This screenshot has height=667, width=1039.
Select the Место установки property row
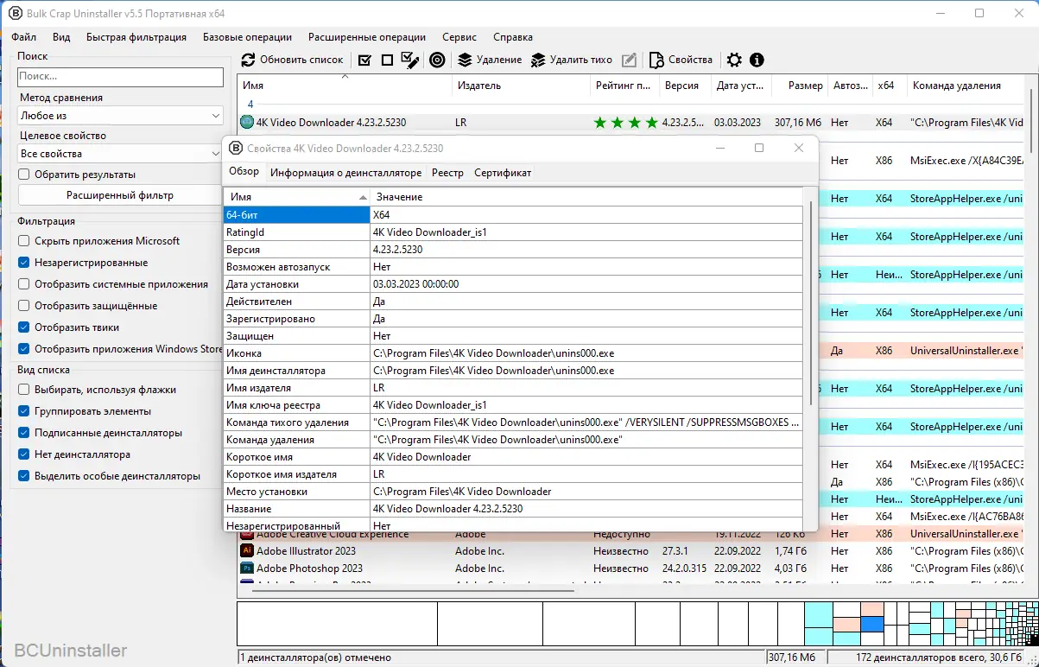coord(513,492)
